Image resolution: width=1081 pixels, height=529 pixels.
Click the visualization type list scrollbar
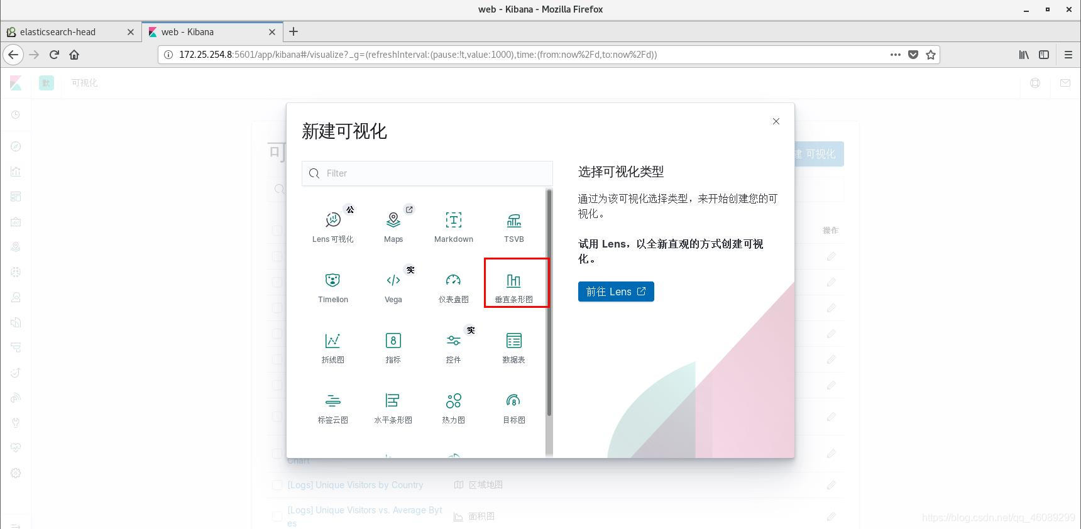(x=549, y=303)
